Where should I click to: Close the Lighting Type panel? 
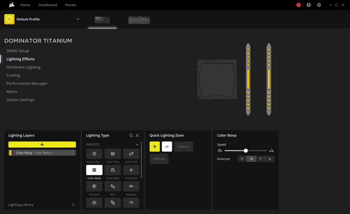tap(137, 135)
